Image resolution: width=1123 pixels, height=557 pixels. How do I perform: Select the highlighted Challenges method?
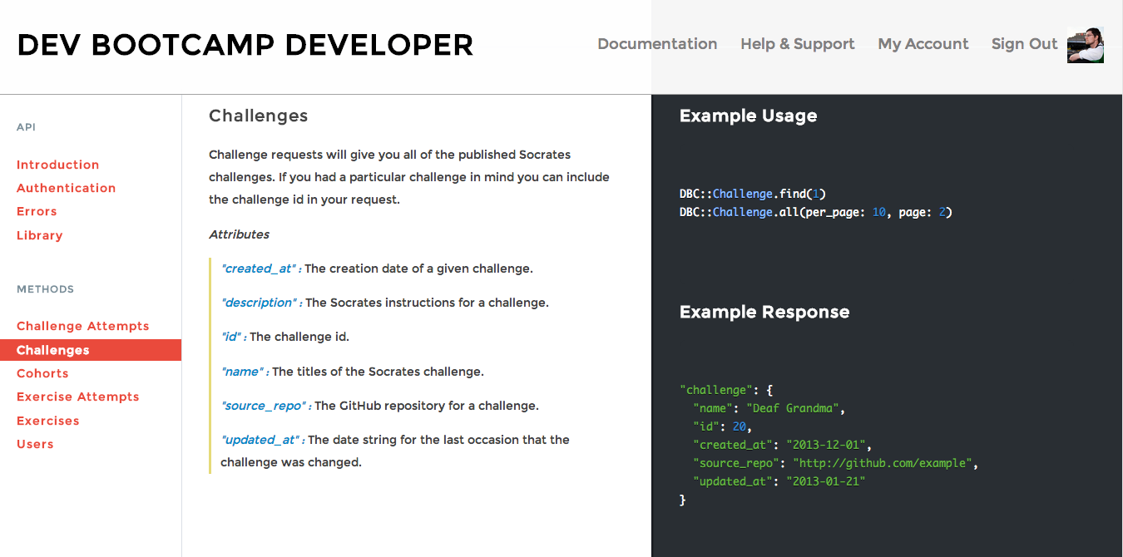tap(91, 350)
